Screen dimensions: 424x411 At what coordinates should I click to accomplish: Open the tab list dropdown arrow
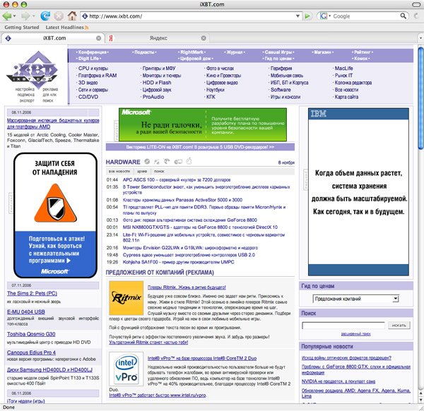click(420, 38)
